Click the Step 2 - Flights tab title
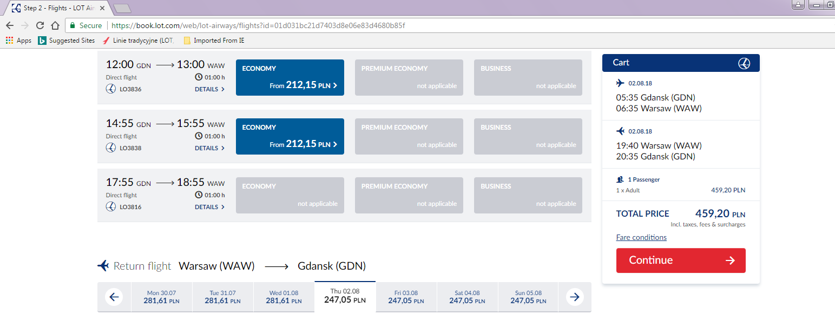This screenshot has height=321, width=835. pos(60,8)
